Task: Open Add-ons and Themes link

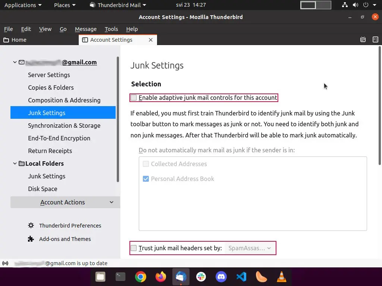Action: tap(65, 239)
